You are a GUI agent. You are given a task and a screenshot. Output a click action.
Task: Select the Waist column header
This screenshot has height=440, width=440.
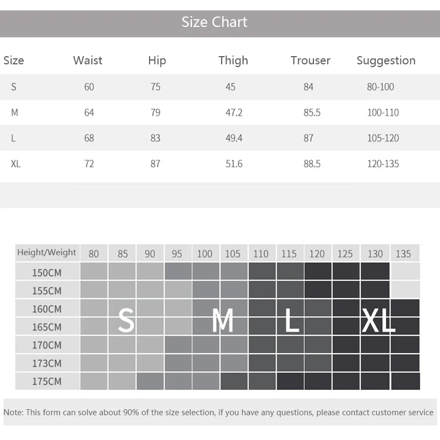(x=87, y=61)
